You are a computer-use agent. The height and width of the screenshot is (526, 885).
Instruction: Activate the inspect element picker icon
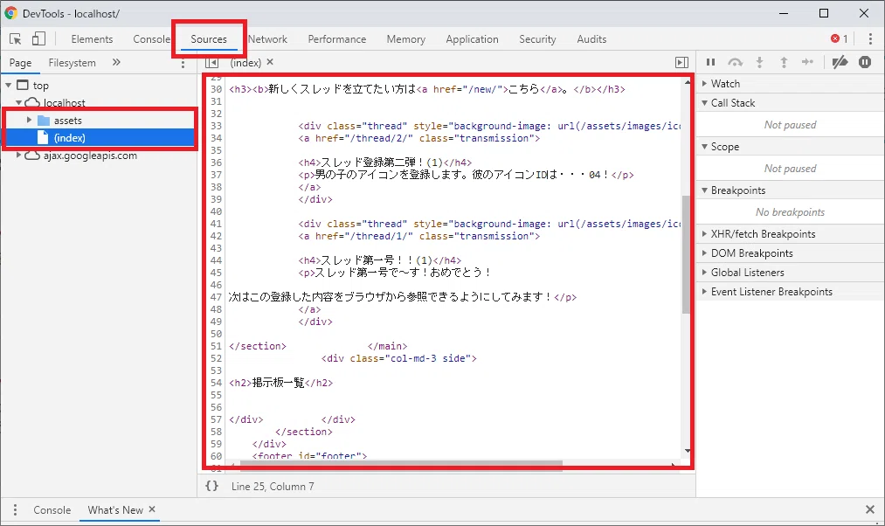15,39
